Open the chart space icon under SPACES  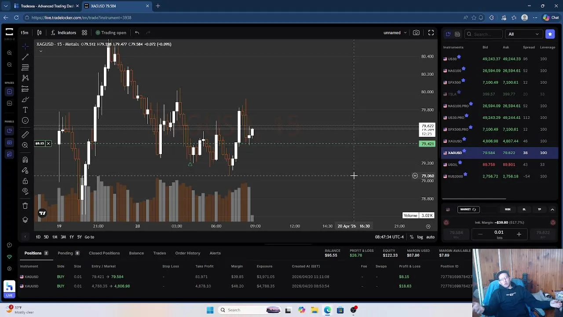(9, 92)
